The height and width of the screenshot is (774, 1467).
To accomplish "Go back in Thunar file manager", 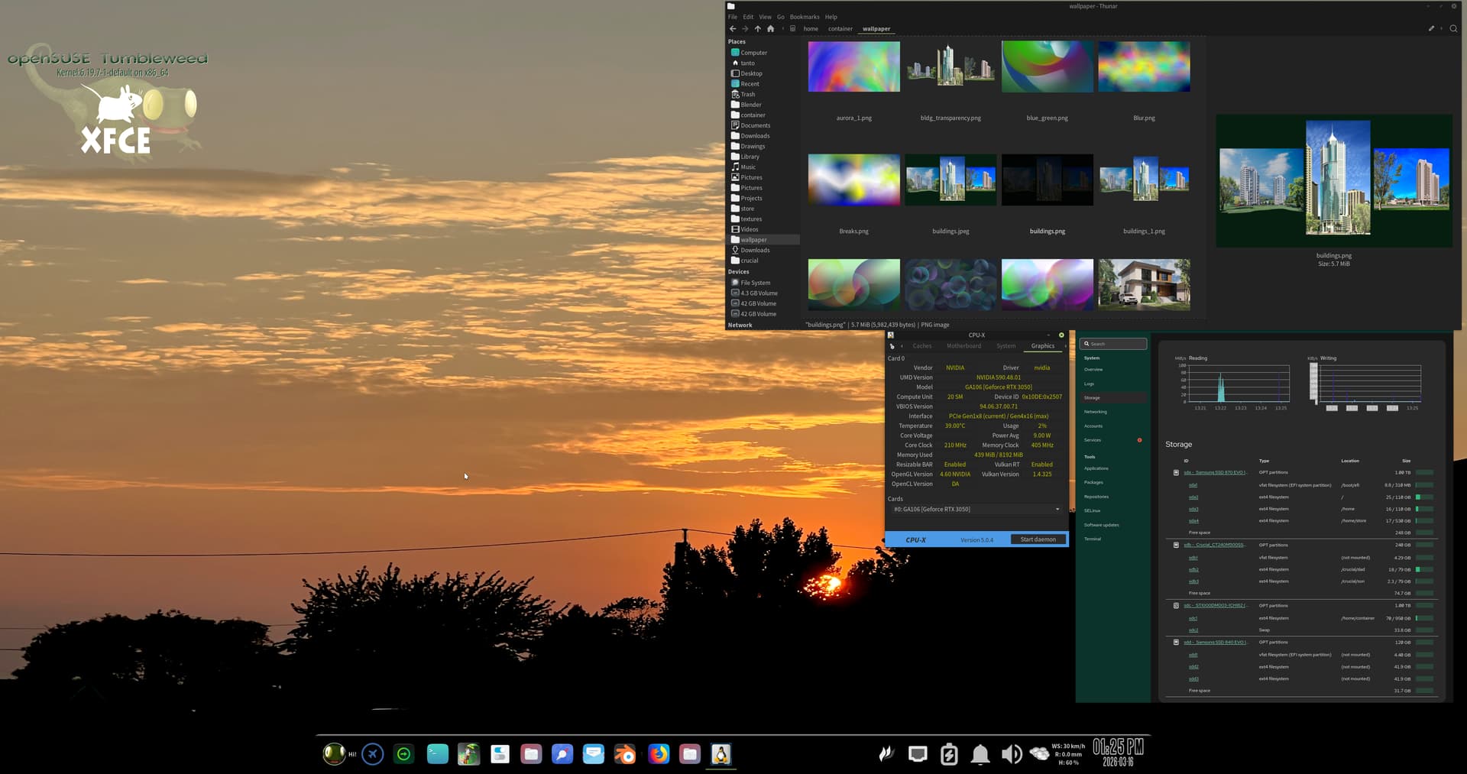I will point(733,29).
